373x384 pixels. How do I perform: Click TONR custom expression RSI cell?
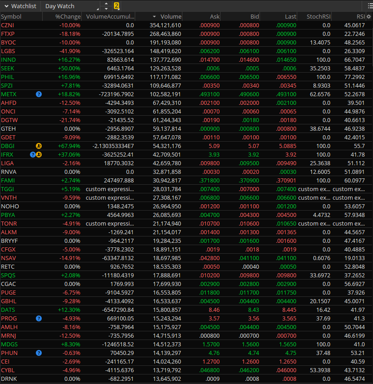coord(349,224)
